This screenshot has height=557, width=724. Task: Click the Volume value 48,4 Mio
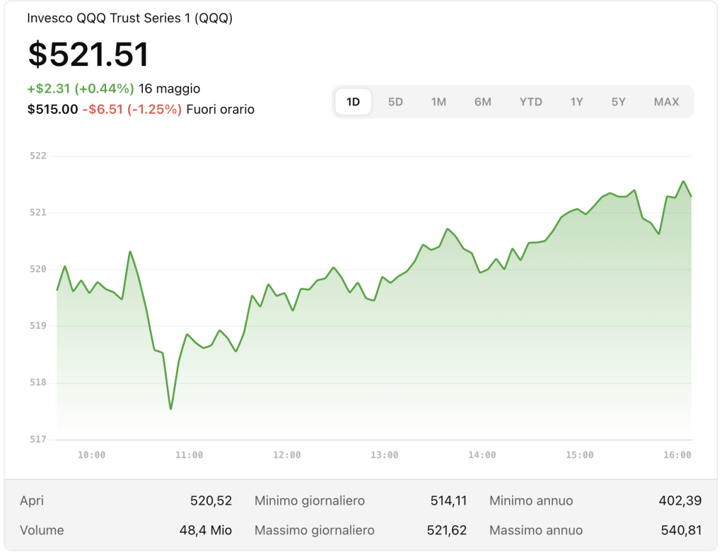click(x=206, y=530)
